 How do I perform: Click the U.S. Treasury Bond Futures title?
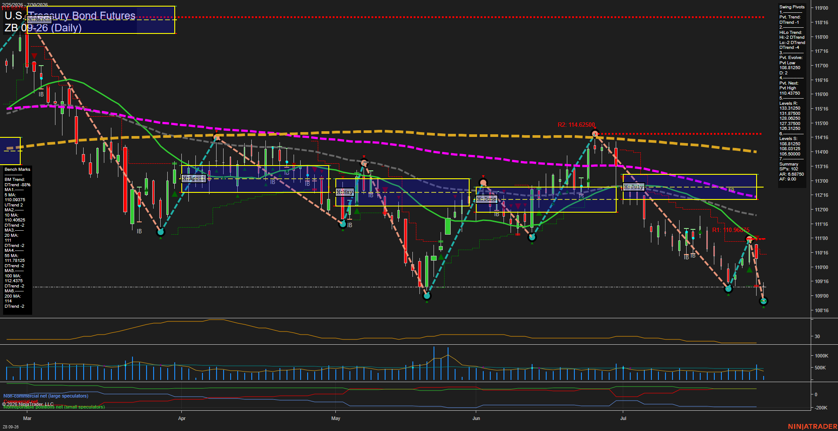[70, 16]
